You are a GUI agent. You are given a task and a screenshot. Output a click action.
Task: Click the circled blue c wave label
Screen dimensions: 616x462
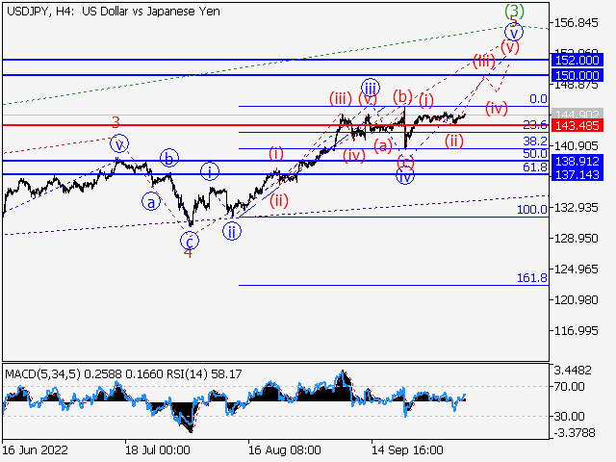click(190, 241)
